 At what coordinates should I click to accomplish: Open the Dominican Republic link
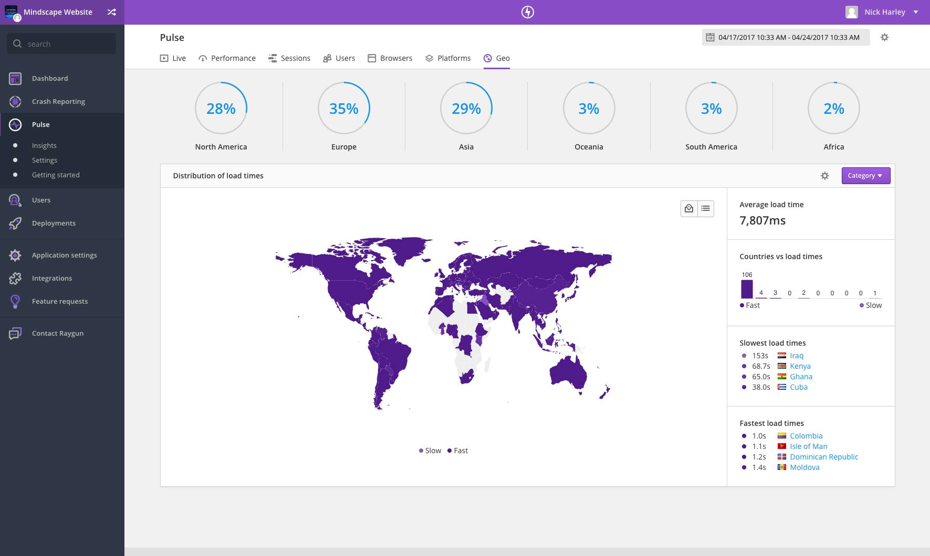[824, 457]
